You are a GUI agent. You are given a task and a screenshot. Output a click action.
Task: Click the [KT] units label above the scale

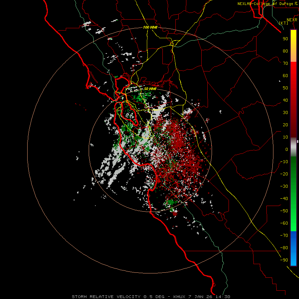tap(284, 23)
